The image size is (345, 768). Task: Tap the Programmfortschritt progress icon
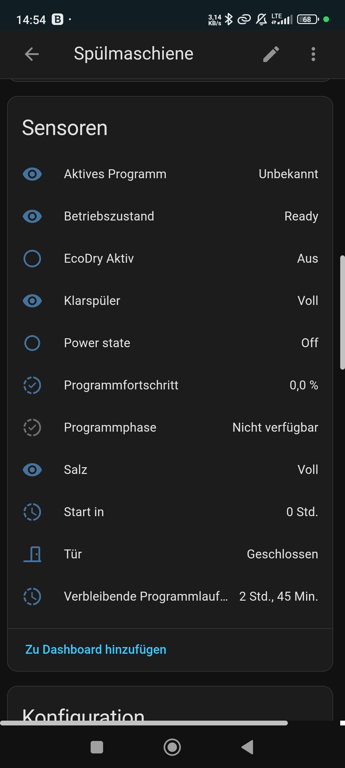[x=32, y=385]
